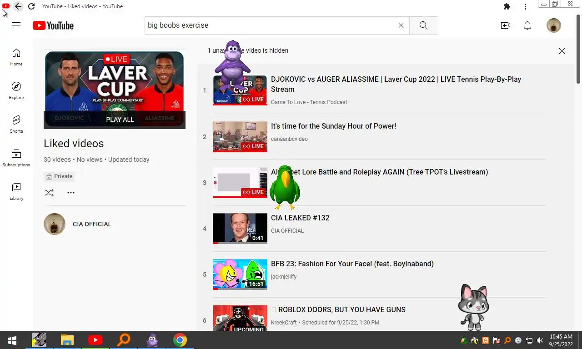Open the browser three-dot menu
This screenshot has width=582, height=349.
pos(525,6)
